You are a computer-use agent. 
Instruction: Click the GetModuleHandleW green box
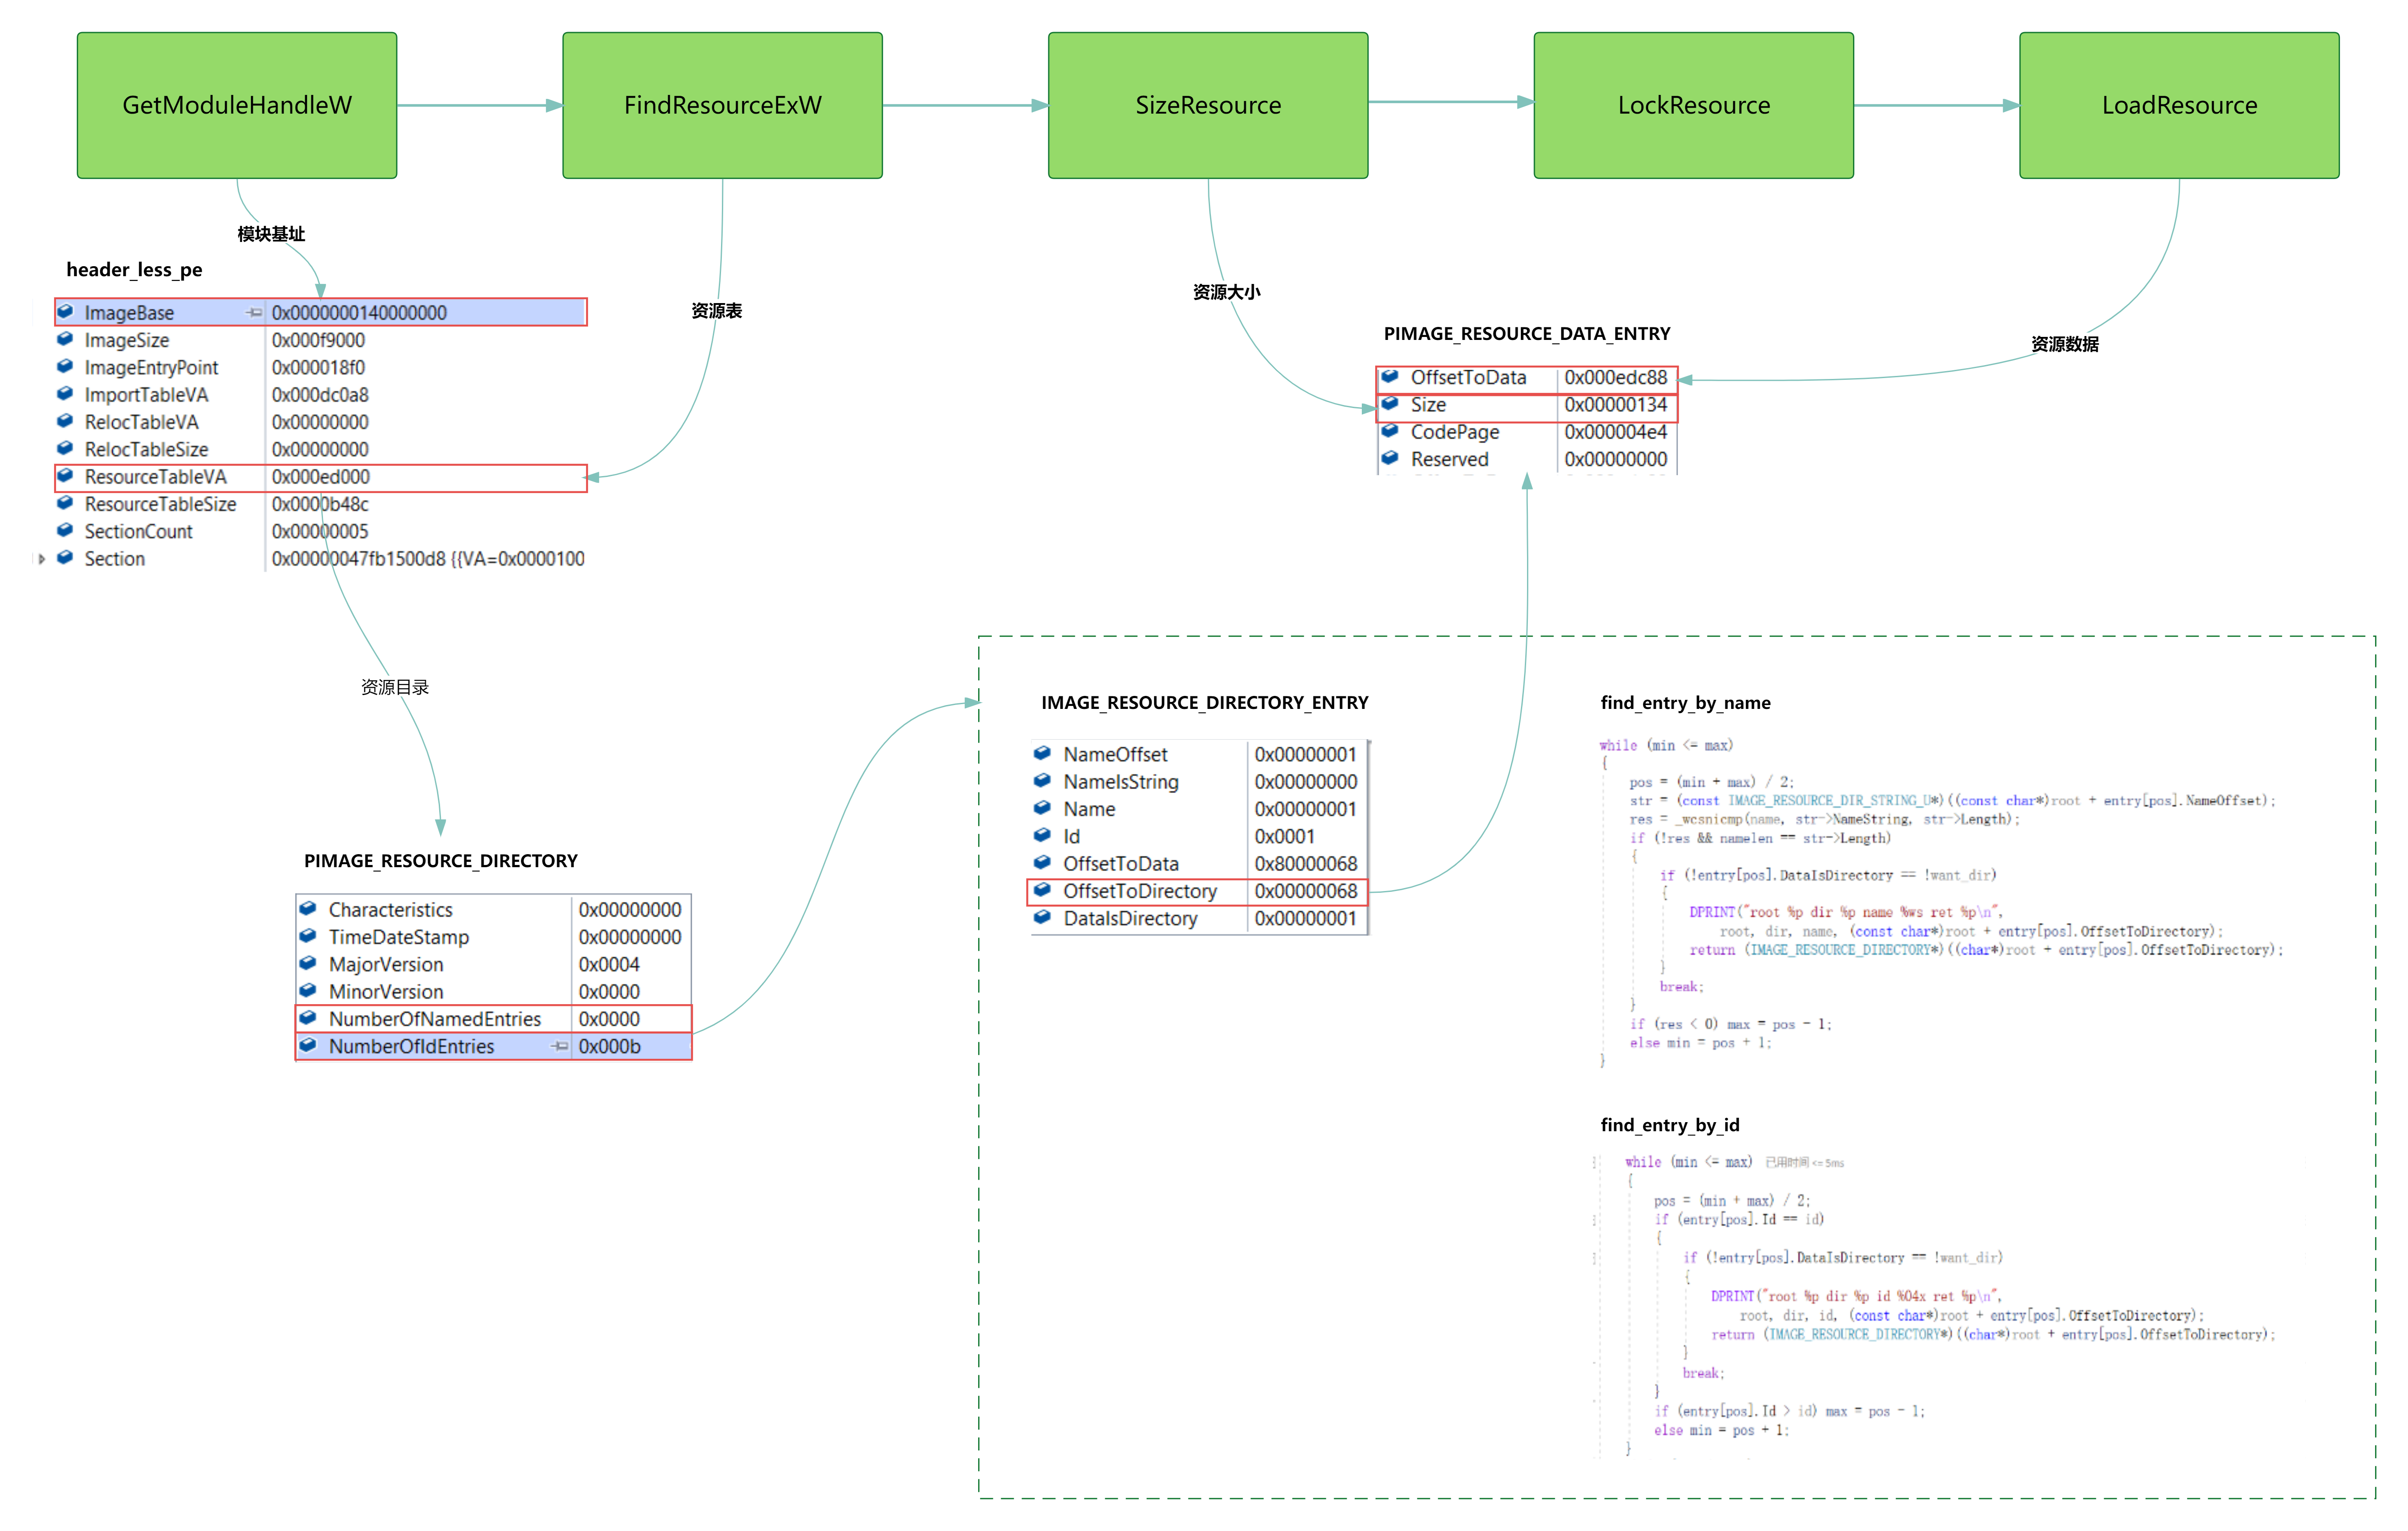click(x=237, y=105)
